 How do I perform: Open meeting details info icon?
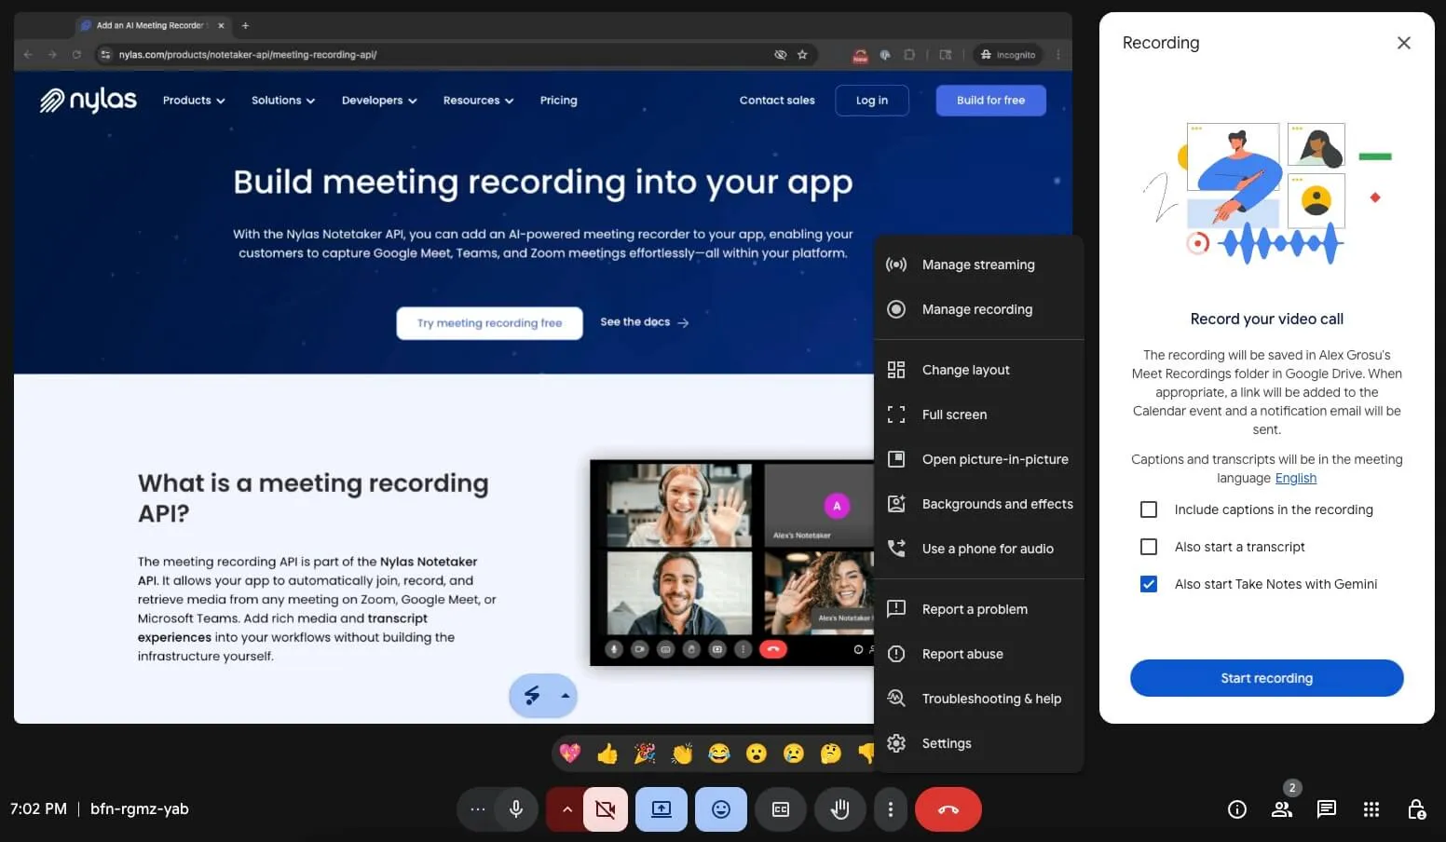pos(1237,809)
